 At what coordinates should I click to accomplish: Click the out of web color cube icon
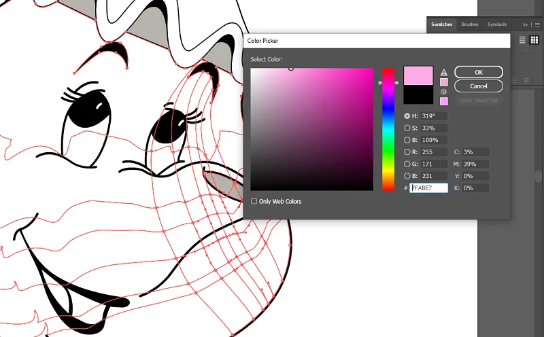click(443, 92)
